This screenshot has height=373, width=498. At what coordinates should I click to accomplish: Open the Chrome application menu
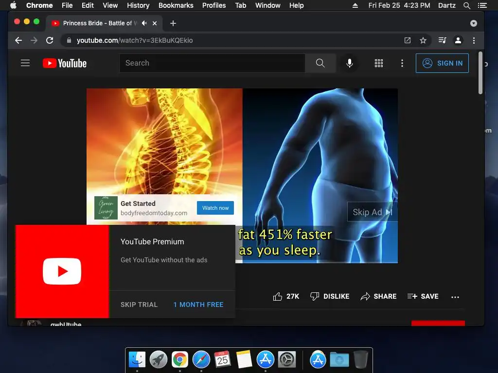click(x=39, y=5)
